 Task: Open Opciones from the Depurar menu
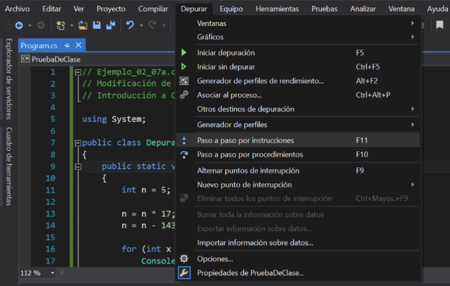298,259
